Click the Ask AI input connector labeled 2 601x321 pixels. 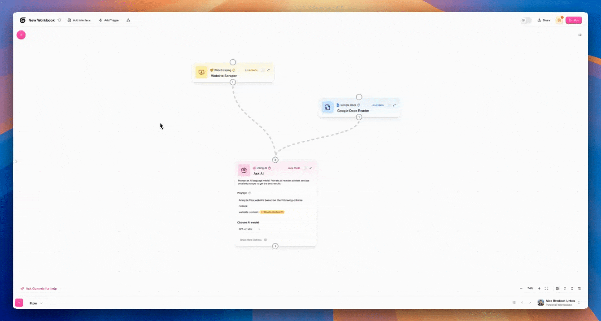tap(275, 160)
